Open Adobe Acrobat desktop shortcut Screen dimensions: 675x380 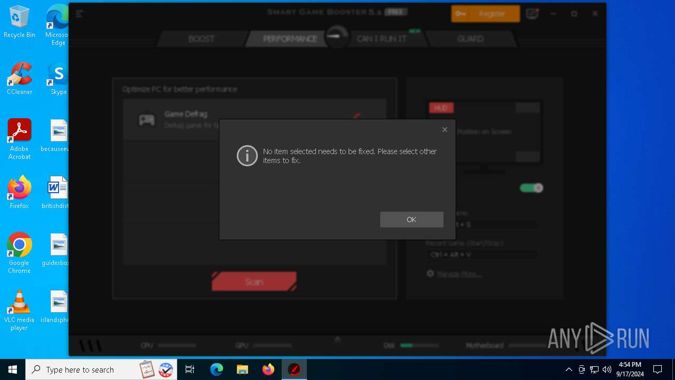pyautogui.click(x=20, y=139)
